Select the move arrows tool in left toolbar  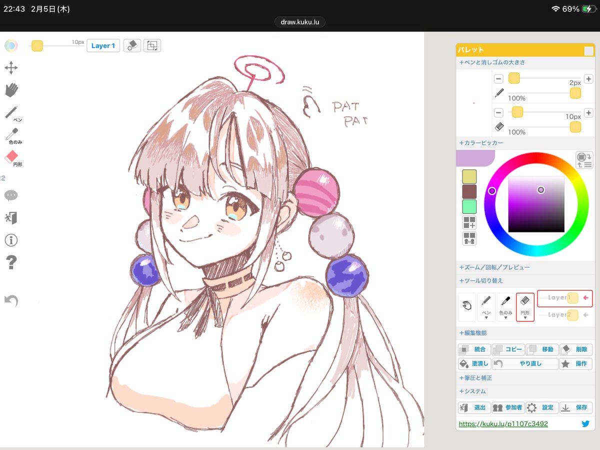11,68
